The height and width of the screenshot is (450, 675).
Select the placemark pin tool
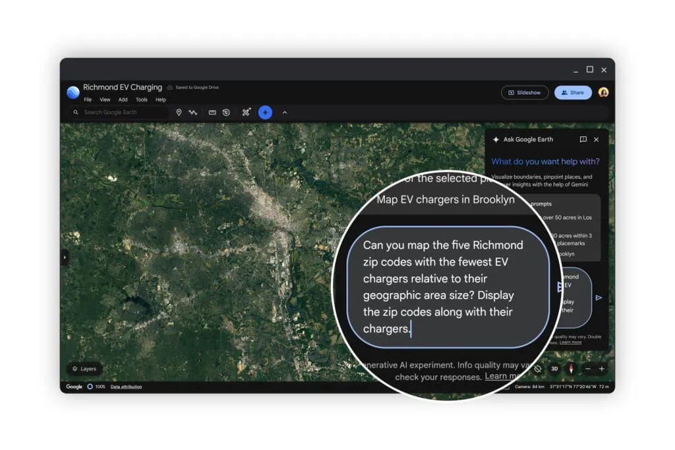tap(179, 112)
